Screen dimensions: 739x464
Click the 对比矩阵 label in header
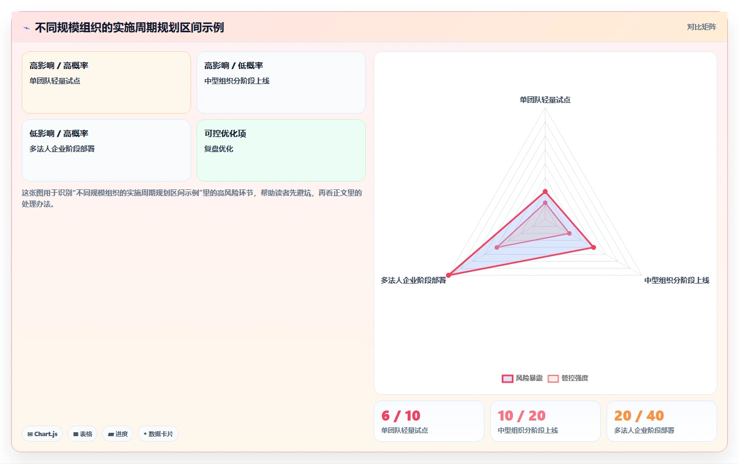701,27
